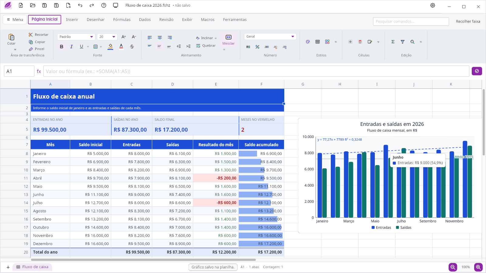This screenshot has height=273, width=486.
Task: Open the Fórmulas tab
Action: (x=122, y=20)
